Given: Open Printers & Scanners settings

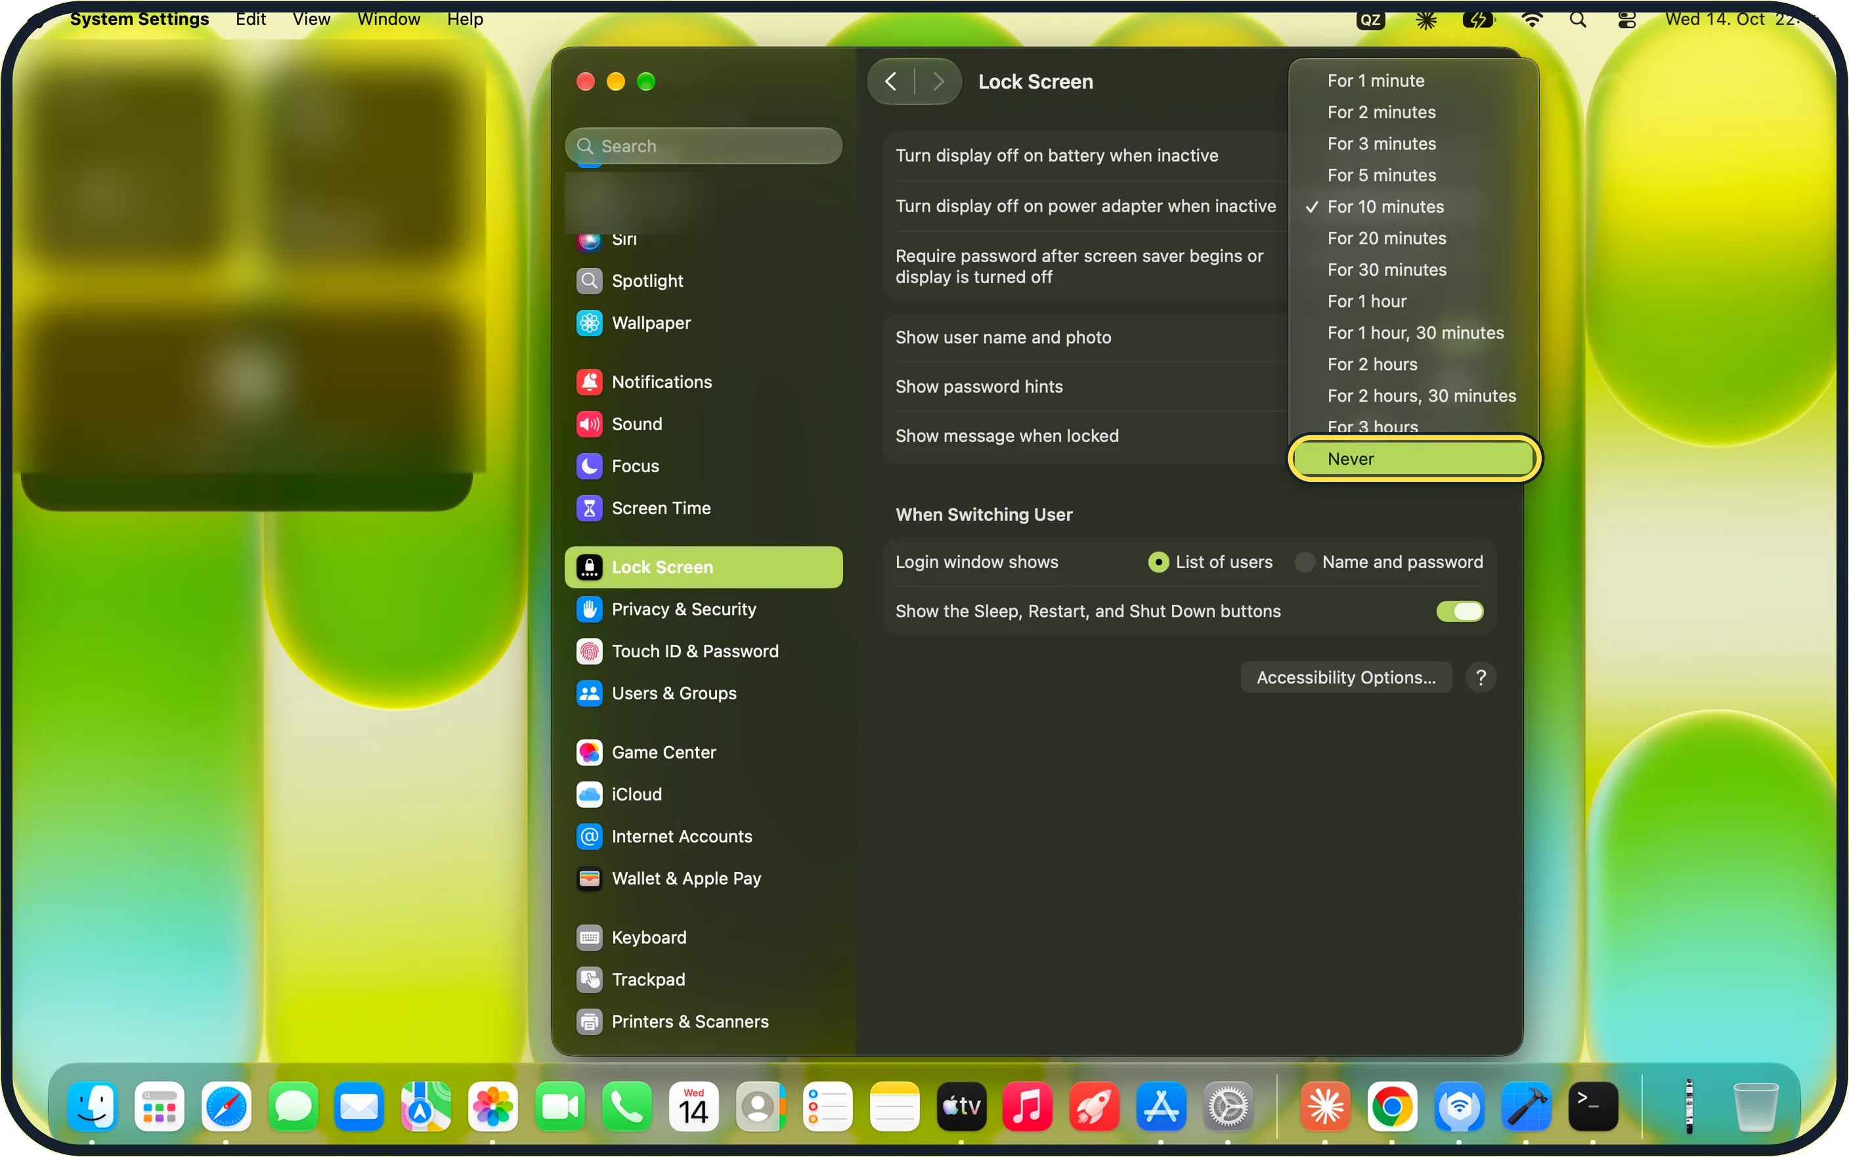Looking at the screenshot, I should pyautogui.click(x=703, y=1022).
